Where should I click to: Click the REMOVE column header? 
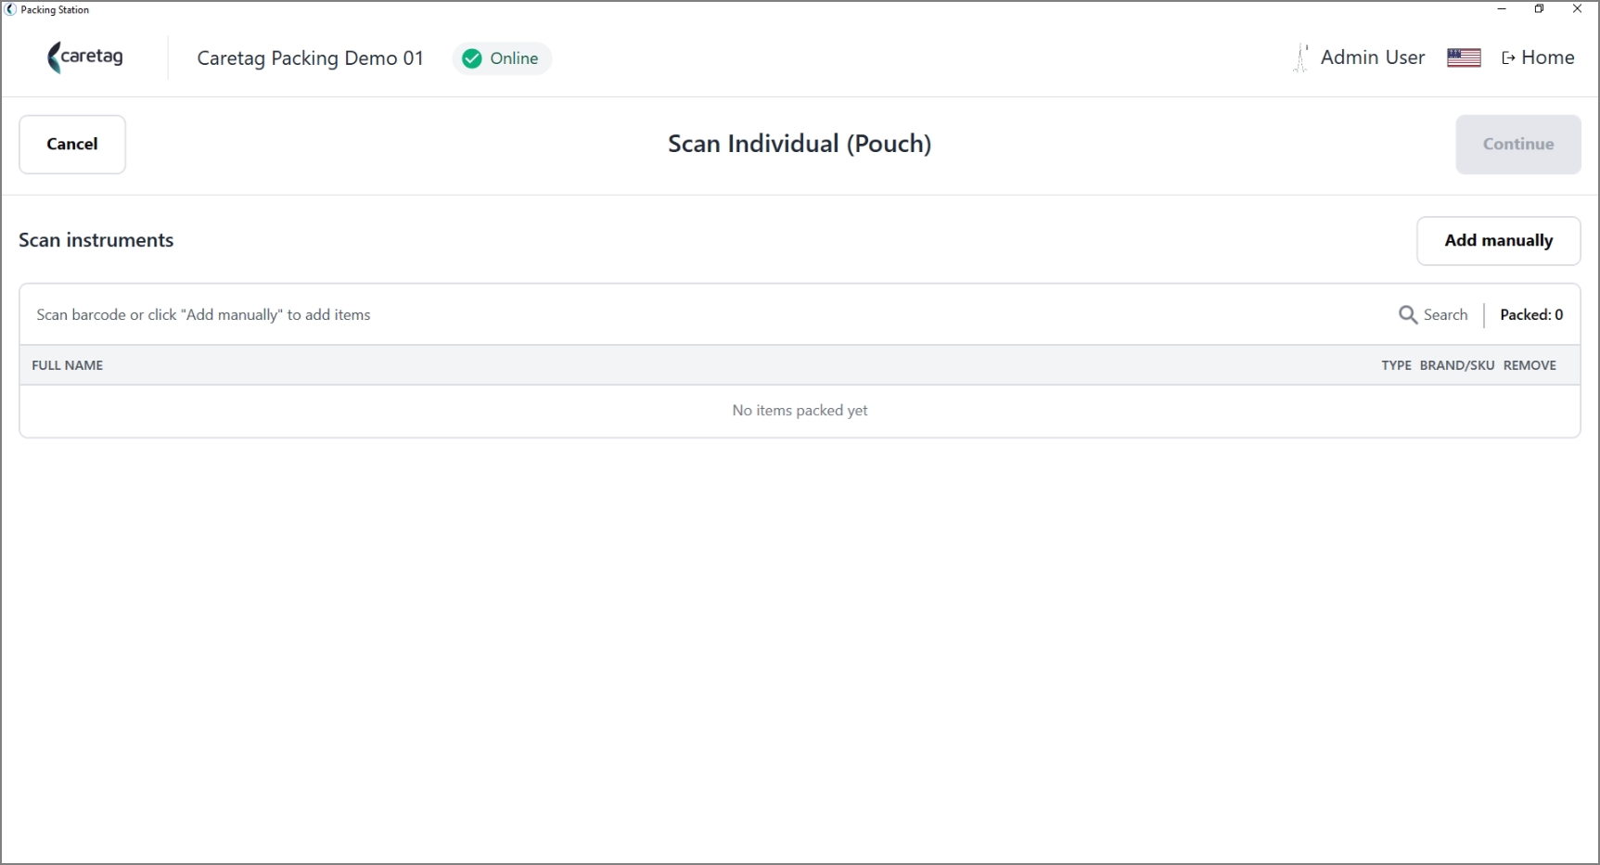pyautogui.click(x=1530, y=365)
